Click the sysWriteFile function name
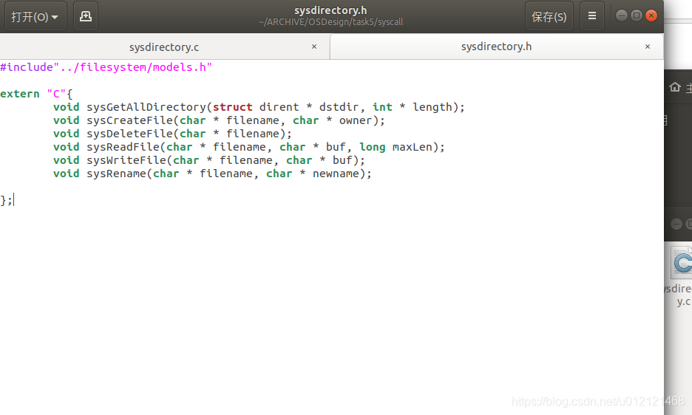This screenshot has width=692, height=415. (126, 160)
